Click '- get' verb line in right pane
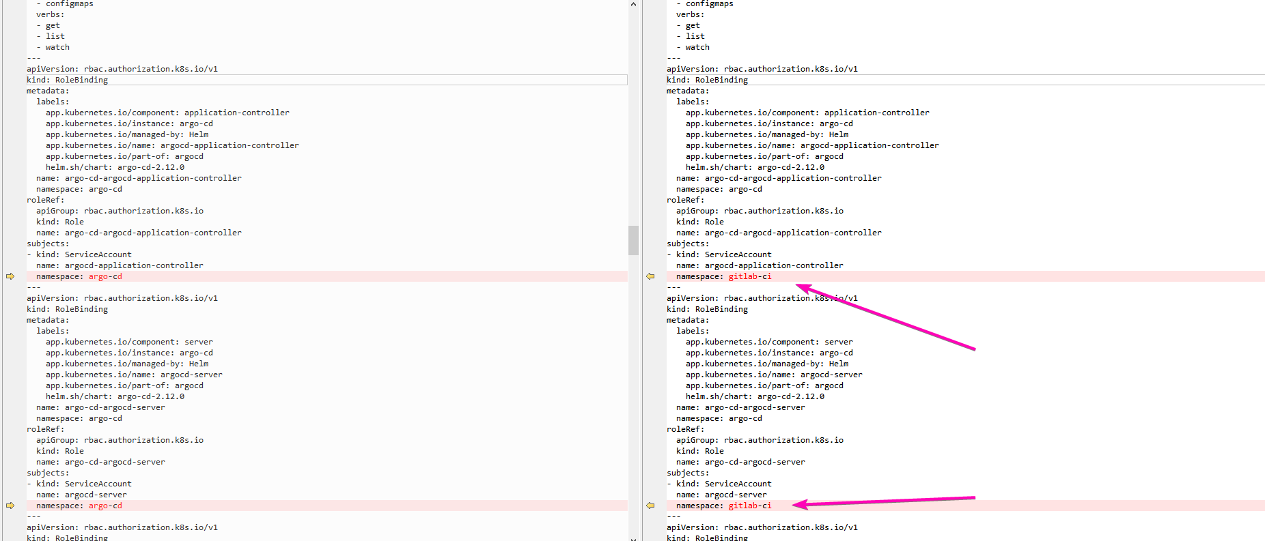Screen dimensions: 1265x541 point(688,25)
